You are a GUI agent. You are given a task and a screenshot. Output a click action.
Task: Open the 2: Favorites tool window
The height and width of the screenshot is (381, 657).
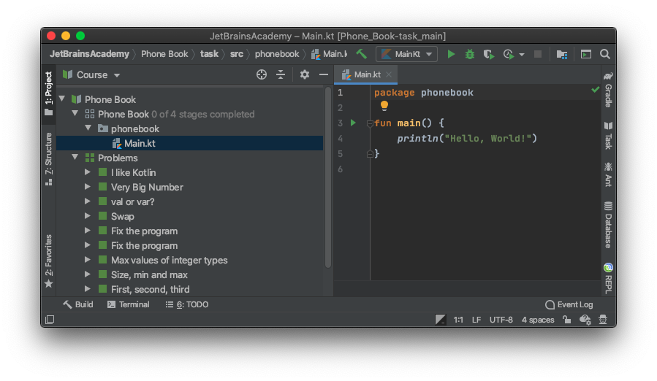49,261
